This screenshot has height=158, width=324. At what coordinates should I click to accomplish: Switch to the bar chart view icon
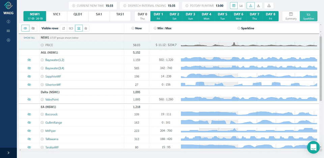pyautogui.click(x=242, y=6)
